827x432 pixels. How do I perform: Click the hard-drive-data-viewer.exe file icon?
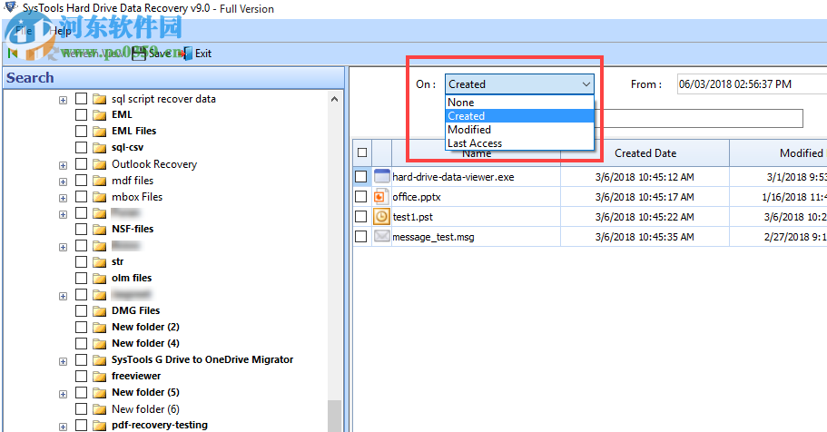(x=382, y=176)
